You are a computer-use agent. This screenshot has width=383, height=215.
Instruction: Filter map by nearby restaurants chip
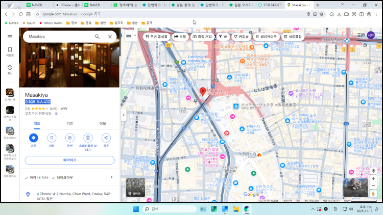[x=157, y=37]
